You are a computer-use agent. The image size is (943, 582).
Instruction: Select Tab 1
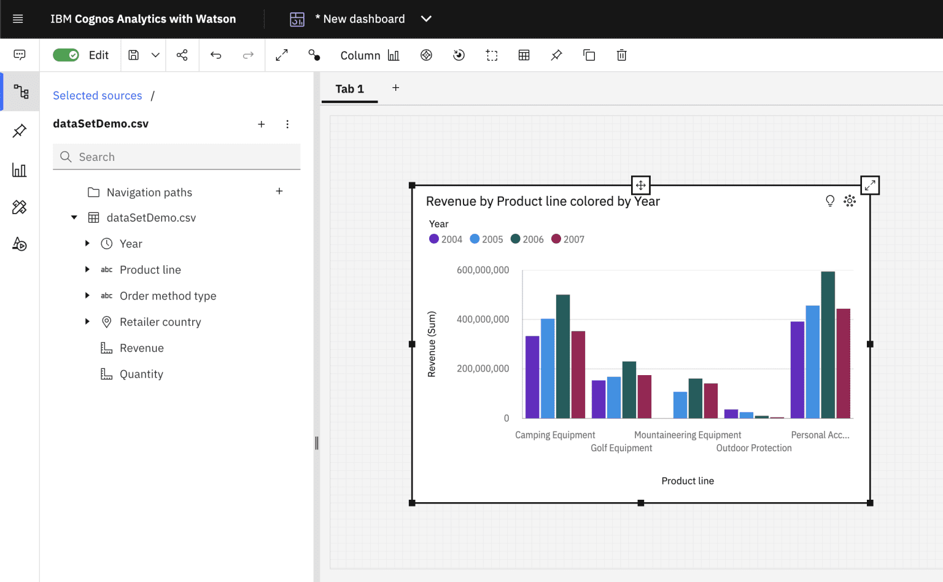(x=349, y=89)
